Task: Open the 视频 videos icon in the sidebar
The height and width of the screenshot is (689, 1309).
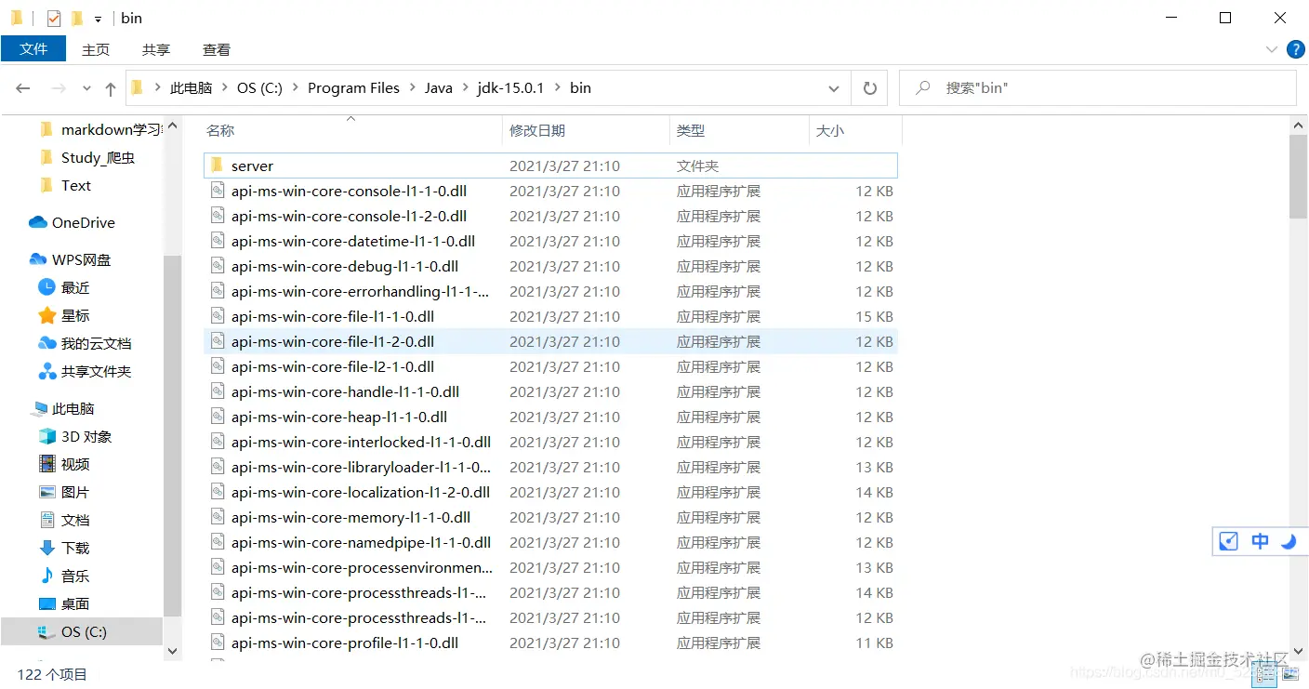Action: 46,464
